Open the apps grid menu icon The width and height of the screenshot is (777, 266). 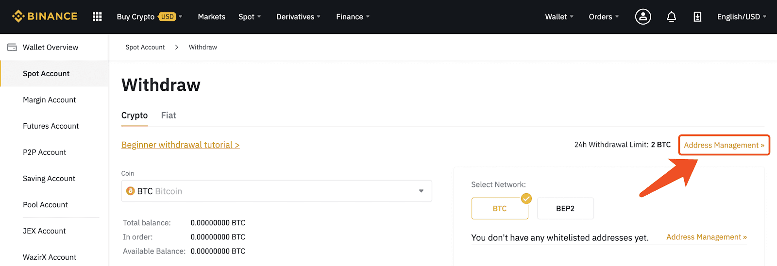click(97, 17)
